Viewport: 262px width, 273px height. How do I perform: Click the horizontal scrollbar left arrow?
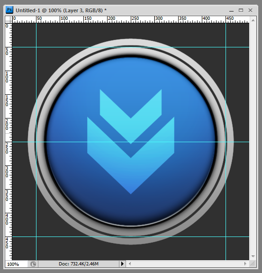[x=130, y=264]
